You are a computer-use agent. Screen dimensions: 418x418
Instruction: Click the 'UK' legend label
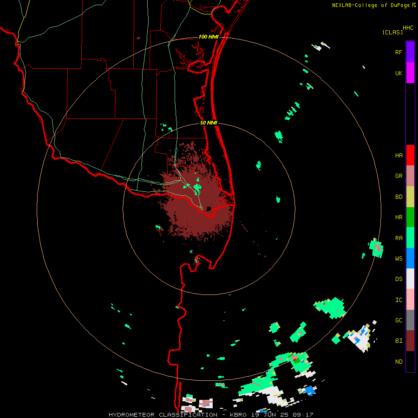(x=398, y=73)
